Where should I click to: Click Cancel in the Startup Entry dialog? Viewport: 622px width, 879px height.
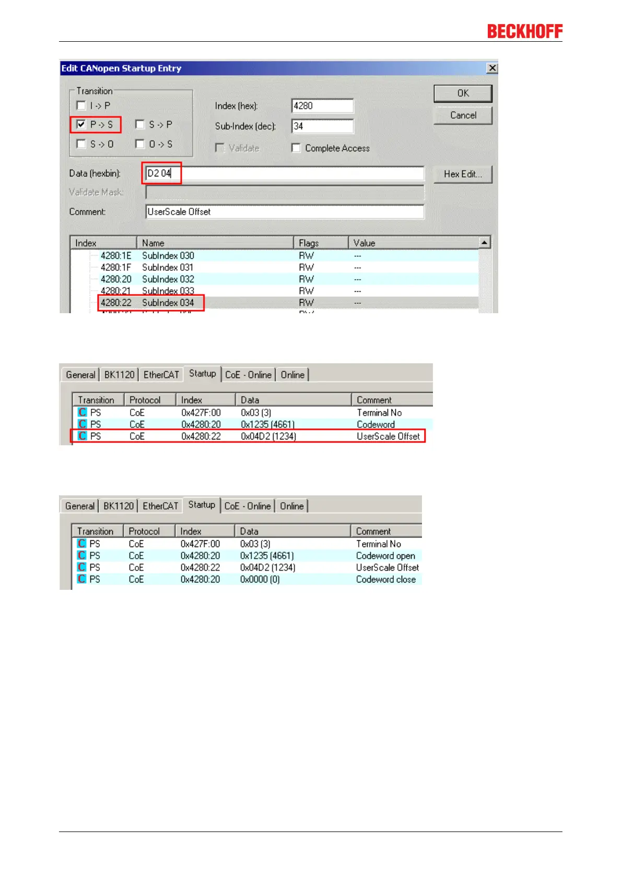coord(463,115)
